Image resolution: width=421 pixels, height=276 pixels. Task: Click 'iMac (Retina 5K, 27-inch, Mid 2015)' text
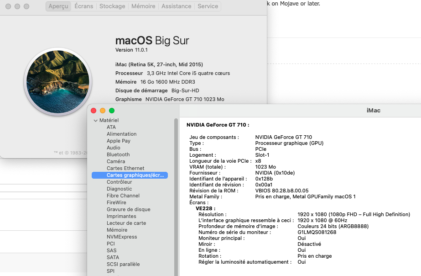(159, 64)
